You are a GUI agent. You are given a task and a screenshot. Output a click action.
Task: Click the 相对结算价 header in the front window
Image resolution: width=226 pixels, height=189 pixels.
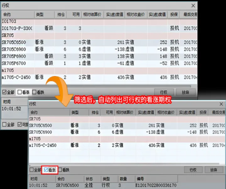click(125, 112)
